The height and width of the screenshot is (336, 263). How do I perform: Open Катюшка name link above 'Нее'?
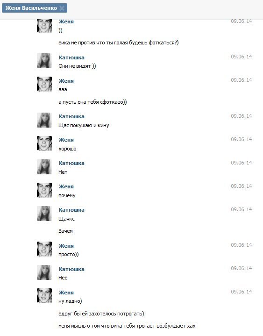[x=71, y=269]
